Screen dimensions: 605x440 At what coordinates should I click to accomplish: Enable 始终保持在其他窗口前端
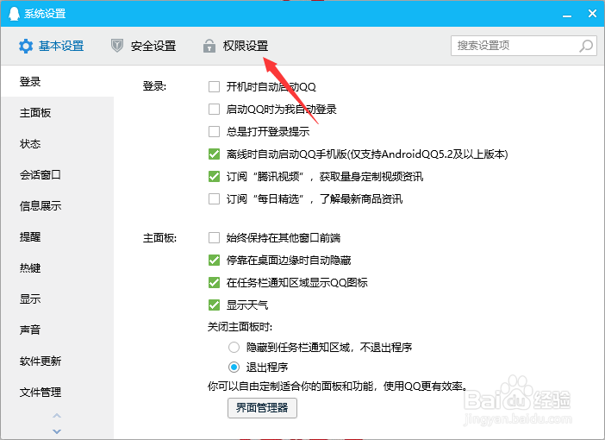tap(214, 237)
